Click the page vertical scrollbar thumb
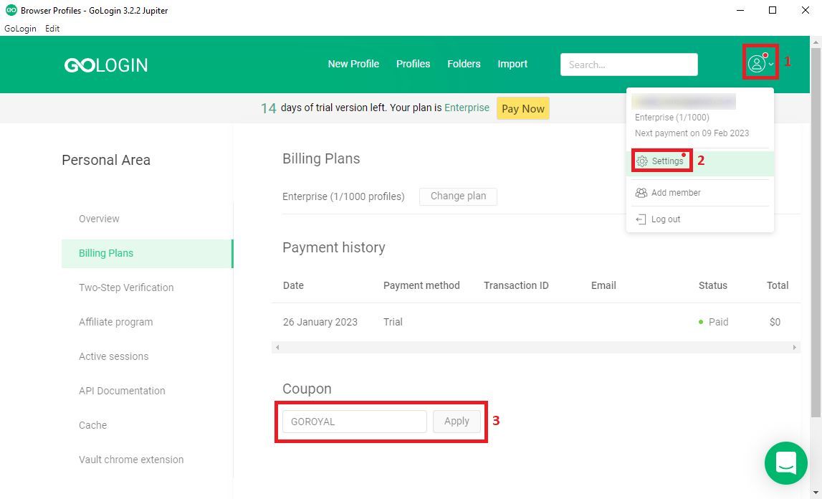This screenshot has height=499, width=822. tap(816, 233)
